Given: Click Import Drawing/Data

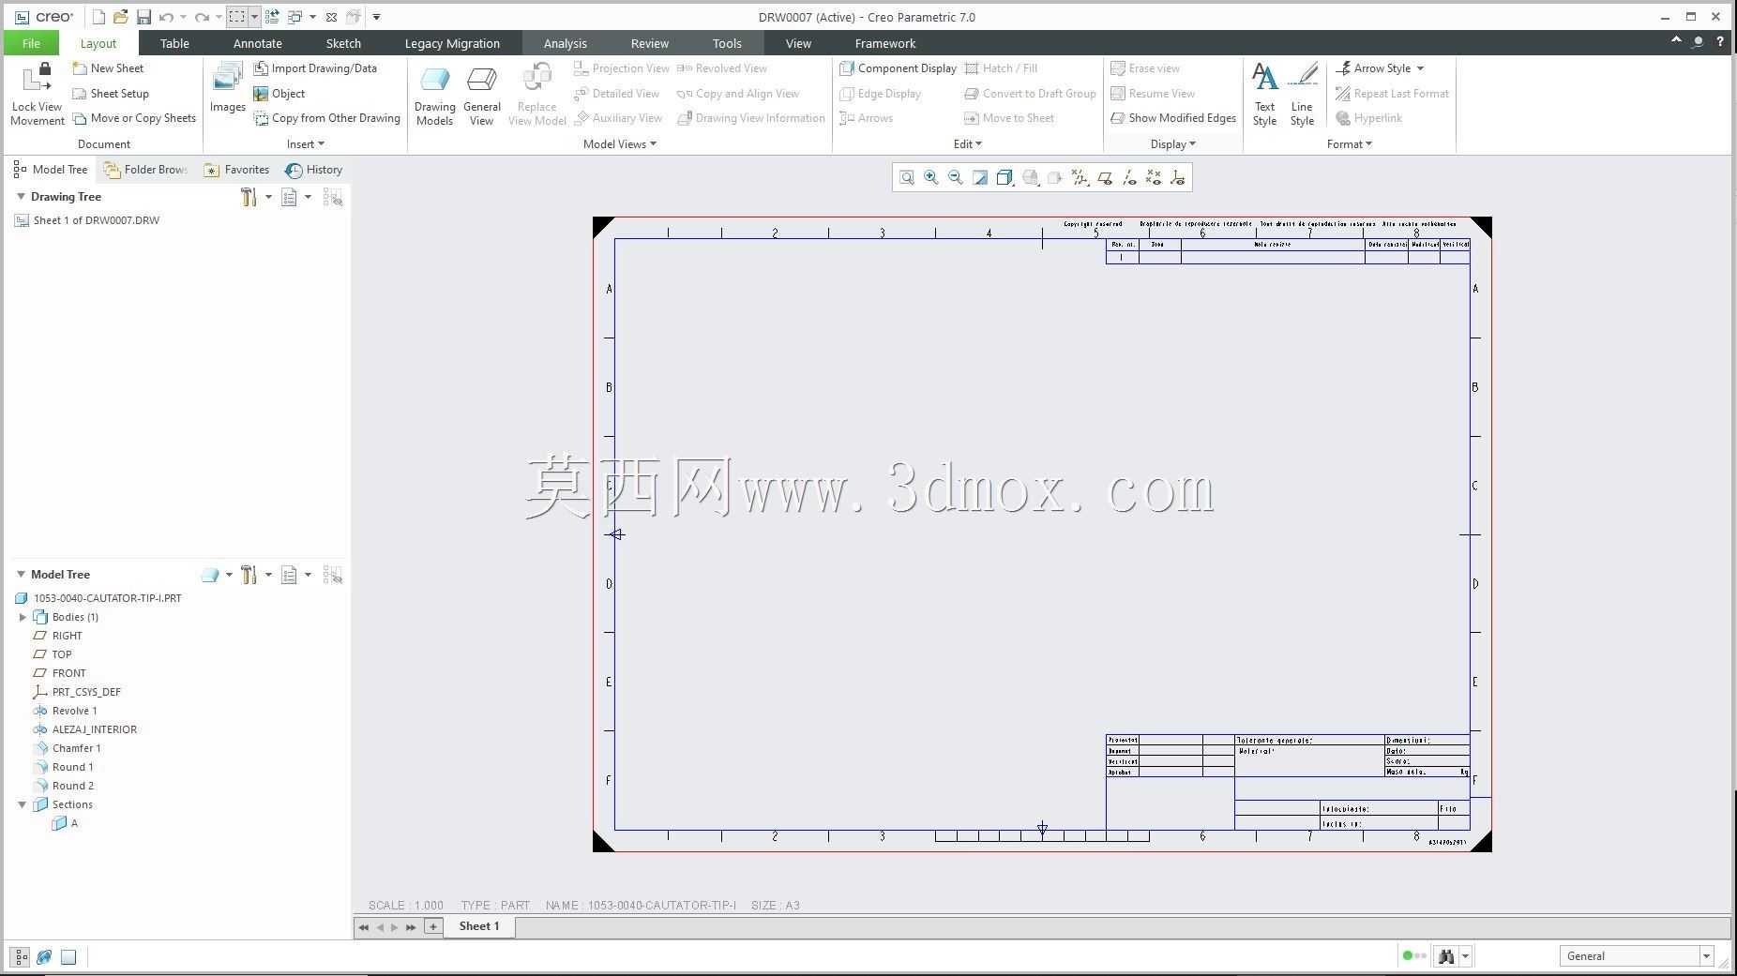Looking at the screenshot, I should [x=315, y=68].
